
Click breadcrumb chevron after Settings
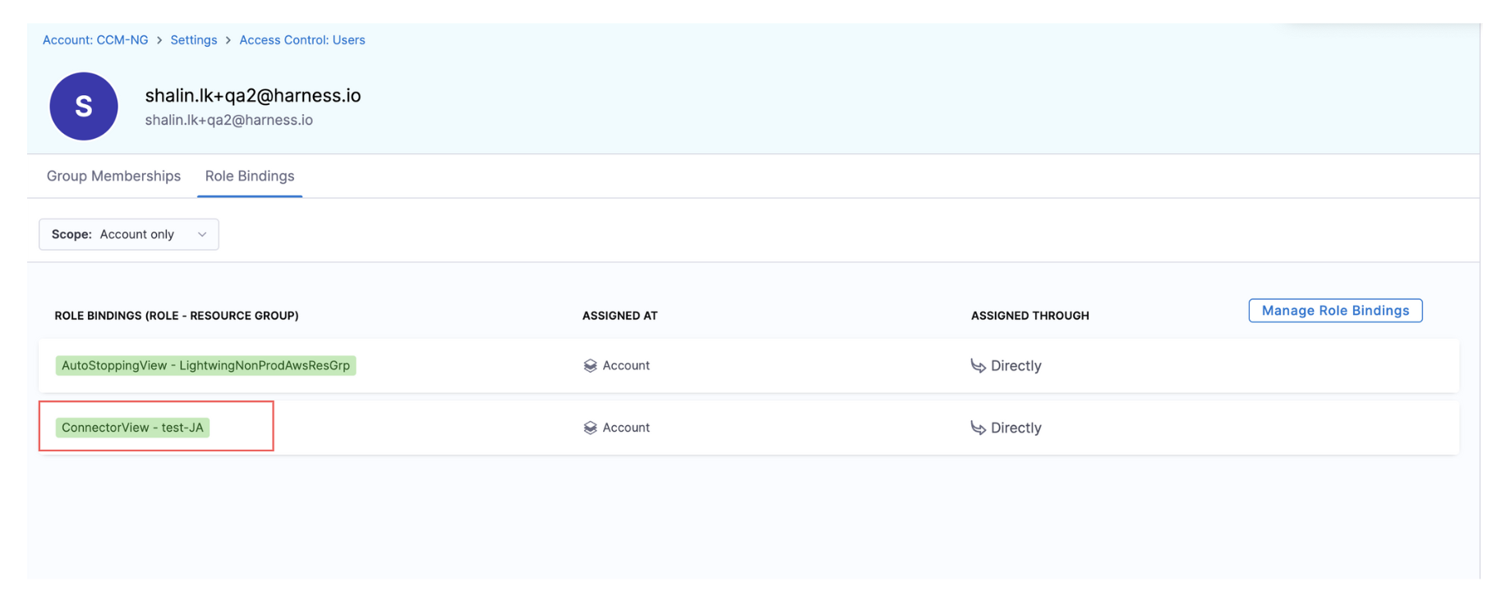pos(228,40)
